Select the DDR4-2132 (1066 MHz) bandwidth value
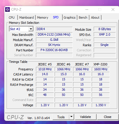 point(54,34)
